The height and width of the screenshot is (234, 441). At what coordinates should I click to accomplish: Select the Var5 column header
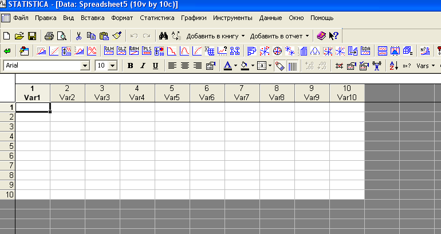(x=172, y=93)
